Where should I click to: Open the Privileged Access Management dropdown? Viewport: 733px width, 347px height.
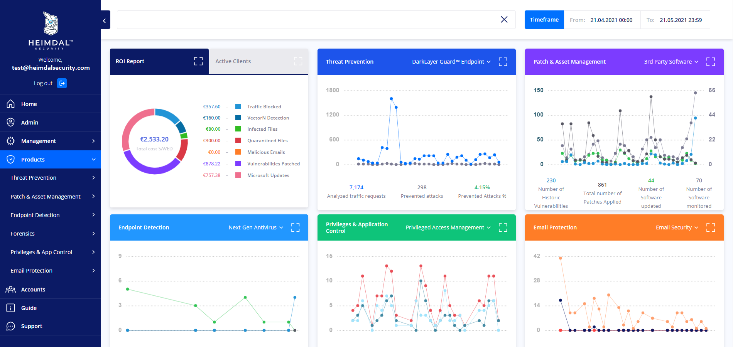click(448, 227)
